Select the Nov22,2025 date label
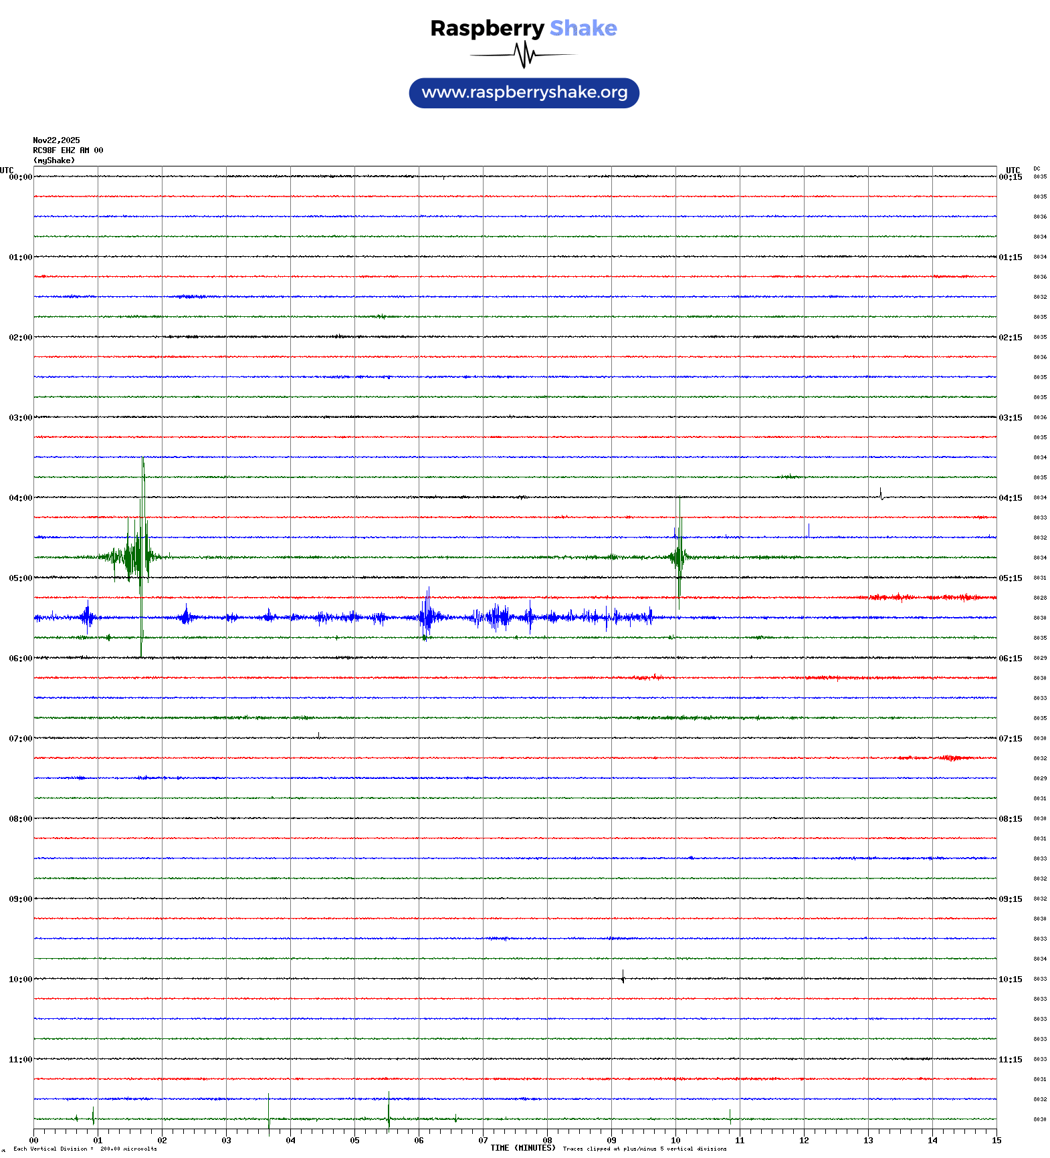This screenshot has width=1050, height=1158. [x=56, y=140]
